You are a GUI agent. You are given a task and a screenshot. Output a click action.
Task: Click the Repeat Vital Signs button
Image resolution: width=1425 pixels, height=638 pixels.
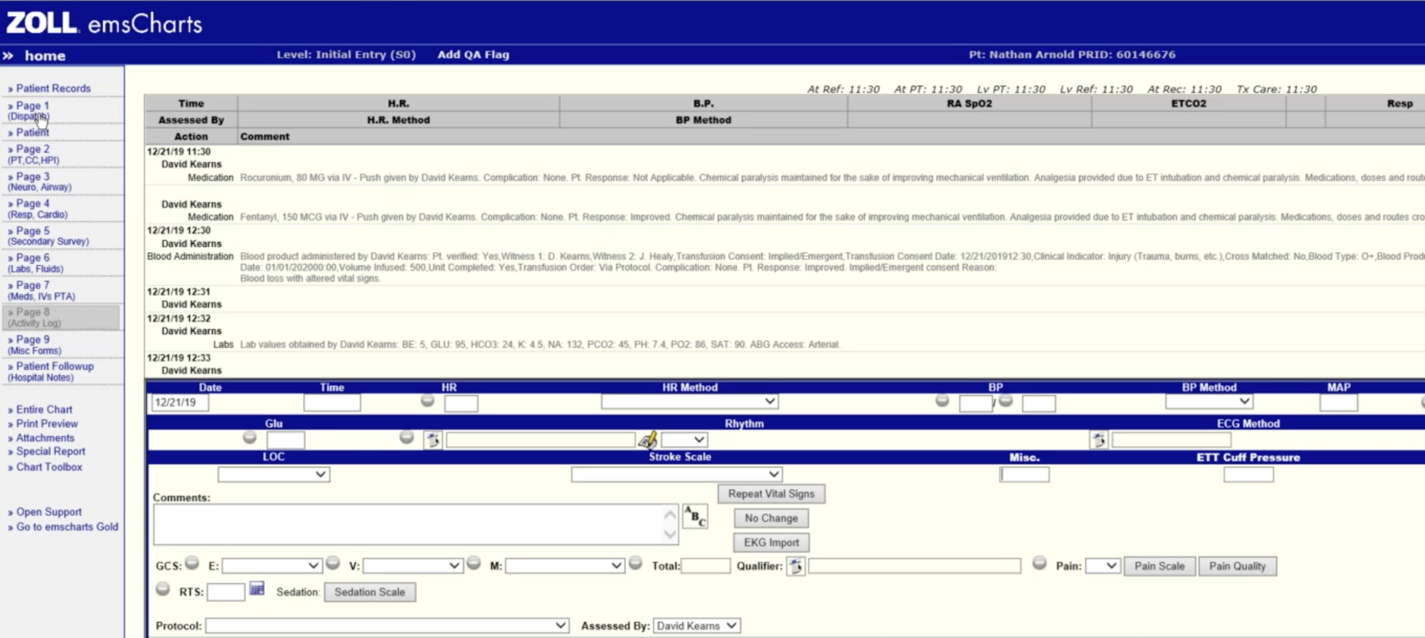click(x=771, y=493)
